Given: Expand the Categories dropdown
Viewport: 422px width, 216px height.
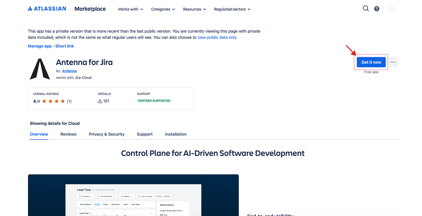Looking at the screenshot, I should (x=163, y=9).
